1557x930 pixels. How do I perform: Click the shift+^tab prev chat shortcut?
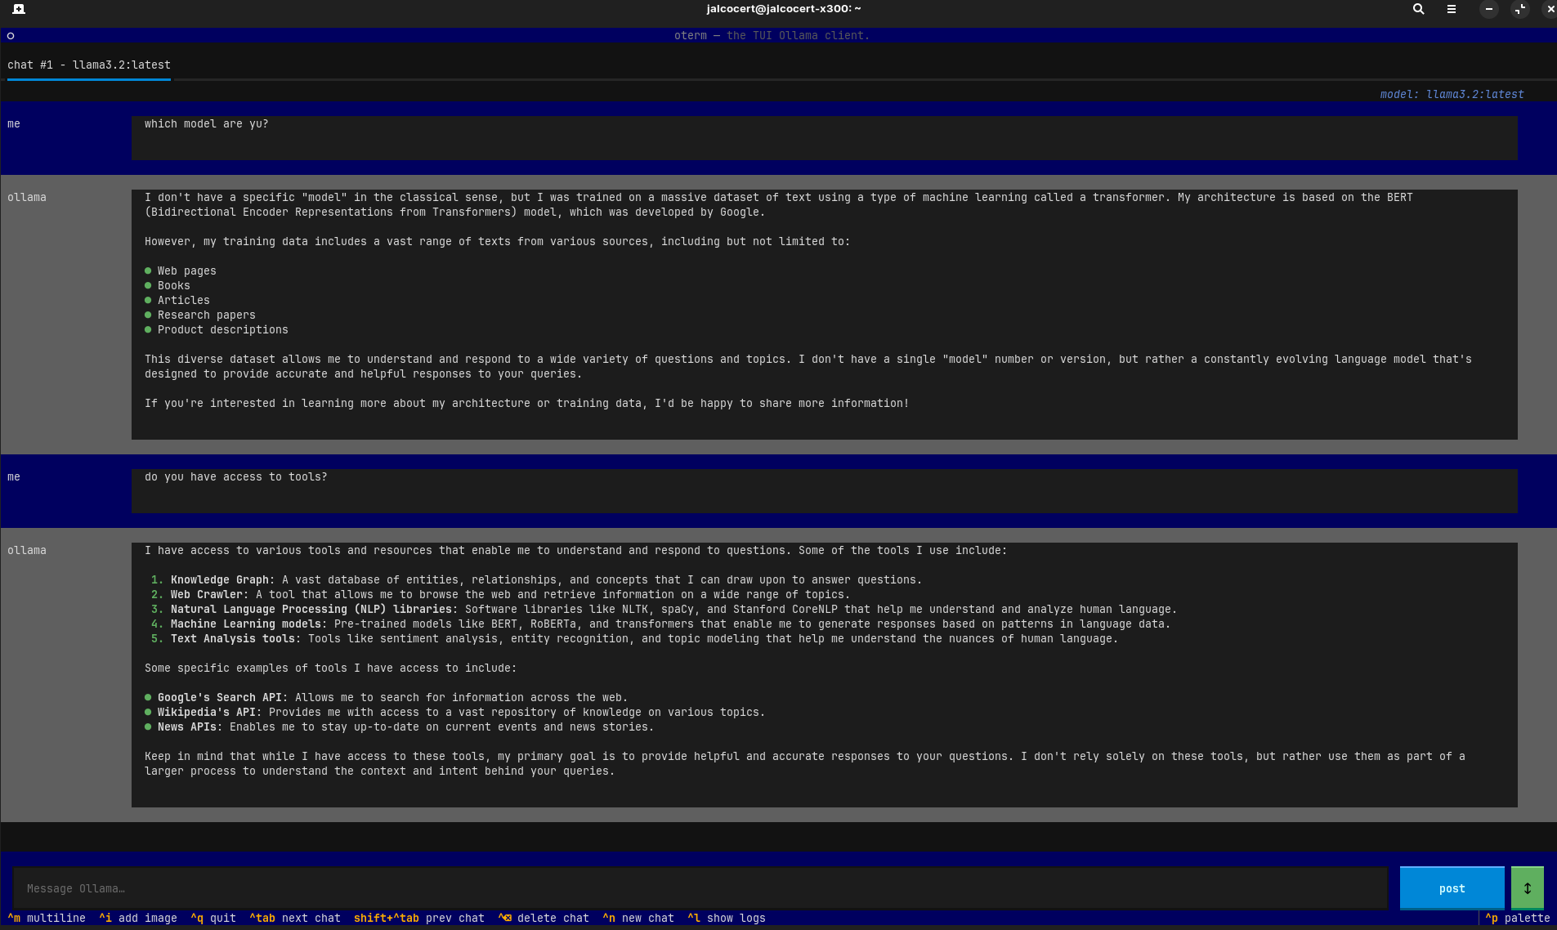(x=419, y=919)
